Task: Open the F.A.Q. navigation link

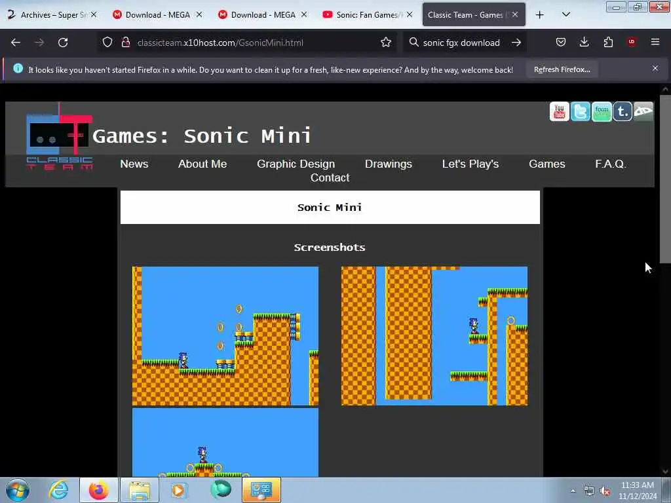Action: tap(610, 164)
